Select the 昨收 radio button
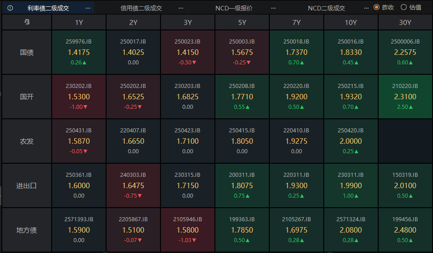The image size is (433, 253). 376,7
